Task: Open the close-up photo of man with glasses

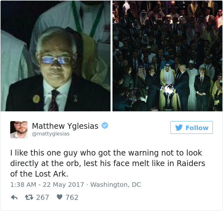Action: click(55, 56)
